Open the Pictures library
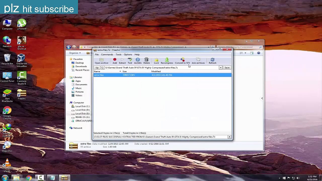322x181 pixels. pos(79,92)
